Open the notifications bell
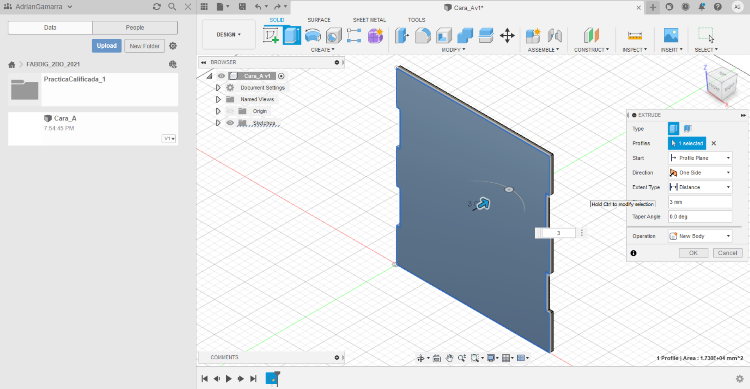Viewport: 750px width, 389px height. [702, 7]
